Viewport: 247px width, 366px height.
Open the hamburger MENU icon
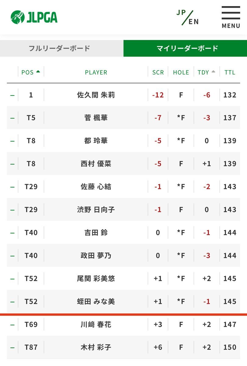pos(231,17)
